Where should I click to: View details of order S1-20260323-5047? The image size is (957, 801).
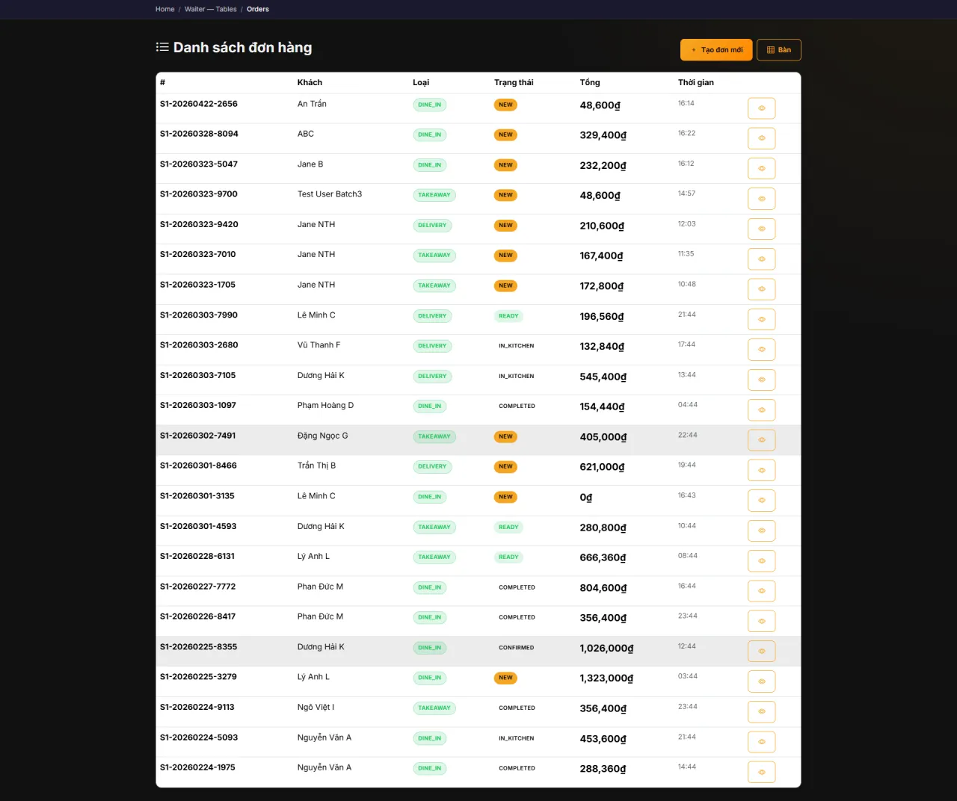tap(761, 169)
